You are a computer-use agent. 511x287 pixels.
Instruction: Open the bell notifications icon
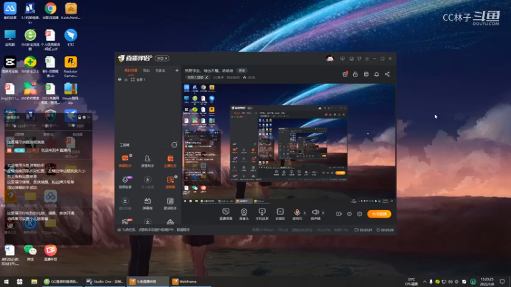point(376,74)
